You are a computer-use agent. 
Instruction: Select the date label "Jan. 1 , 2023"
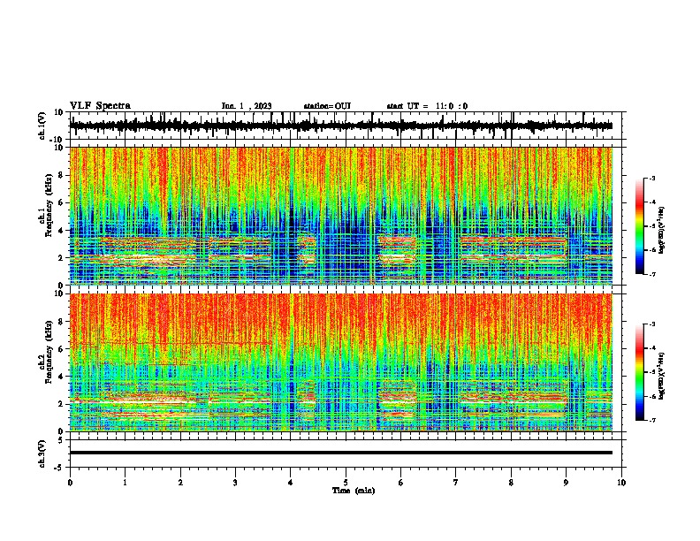click(x=247, y=106)
